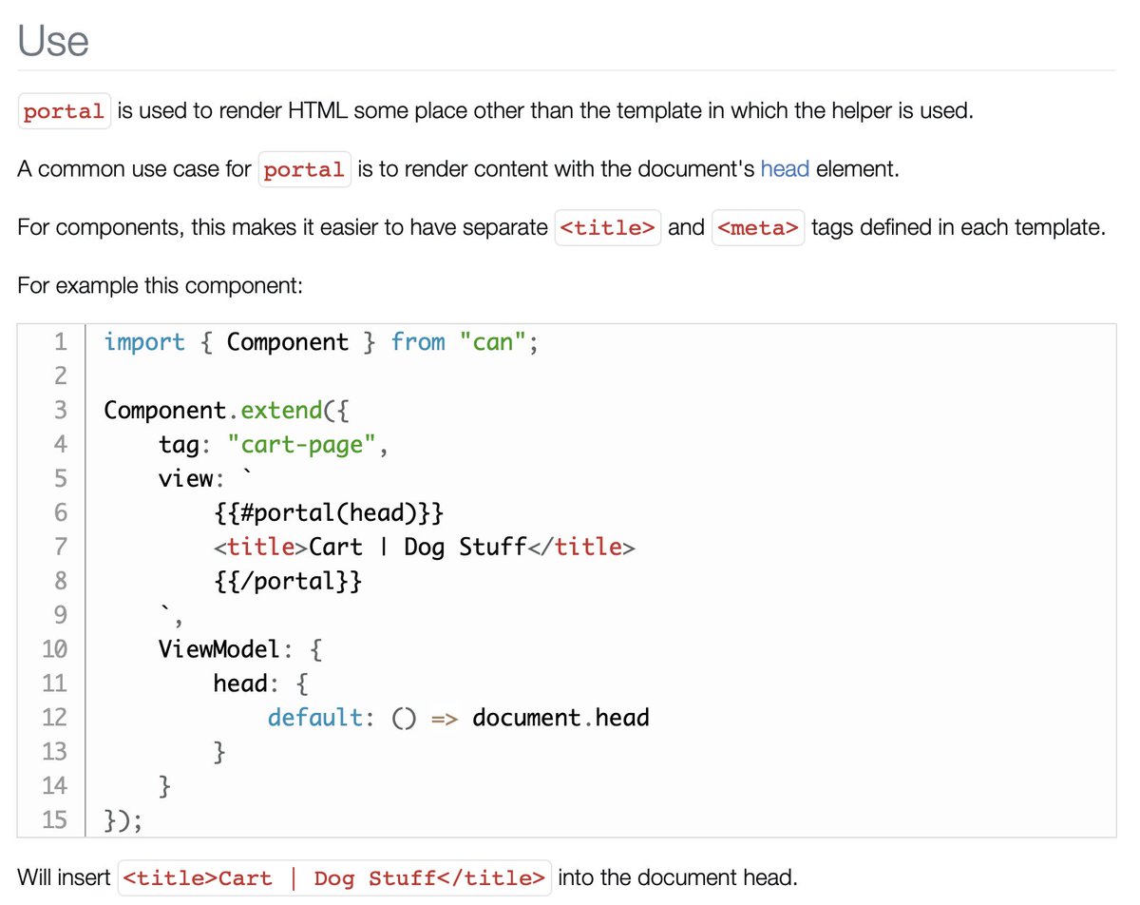Click the first 'portal' inline code

[64, 111]
